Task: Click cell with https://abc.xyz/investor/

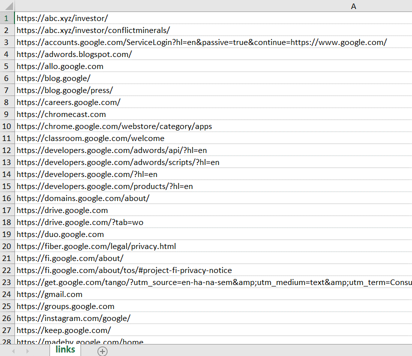Action: 213,18
